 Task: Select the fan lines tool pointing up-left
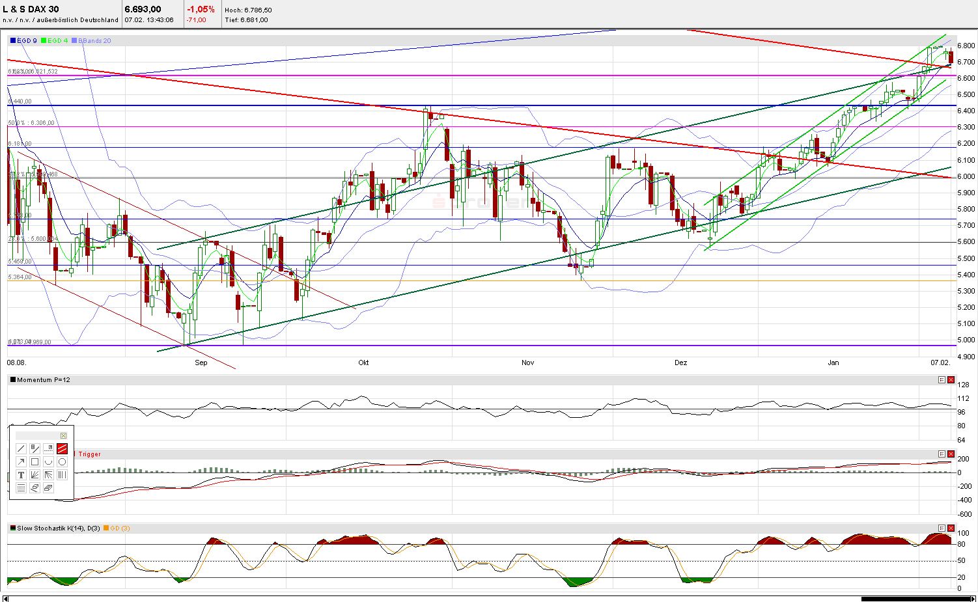48,474
